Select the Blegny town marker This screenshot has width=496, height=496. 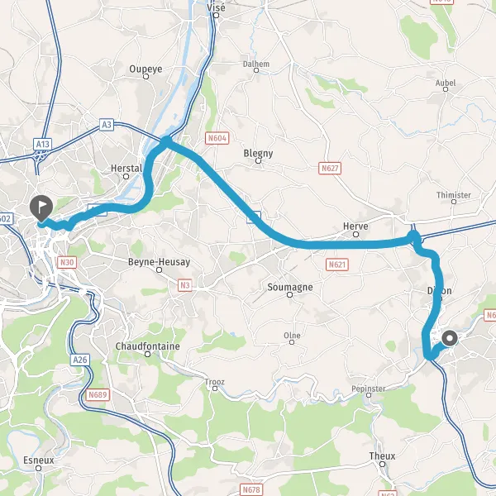click(258, 161)
